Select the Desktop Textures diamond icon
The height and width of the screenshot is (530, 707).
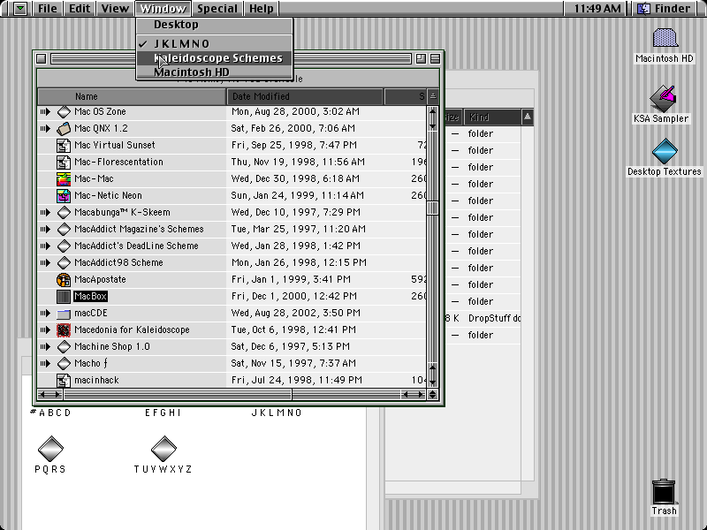pos(665,151)
